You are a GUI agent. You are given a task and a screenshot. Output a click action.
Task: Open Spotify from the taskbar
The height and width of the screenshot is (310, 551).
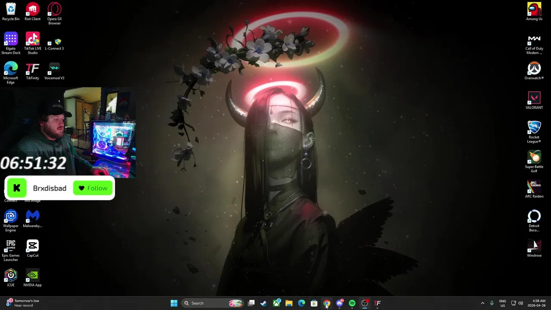(352, 303)
